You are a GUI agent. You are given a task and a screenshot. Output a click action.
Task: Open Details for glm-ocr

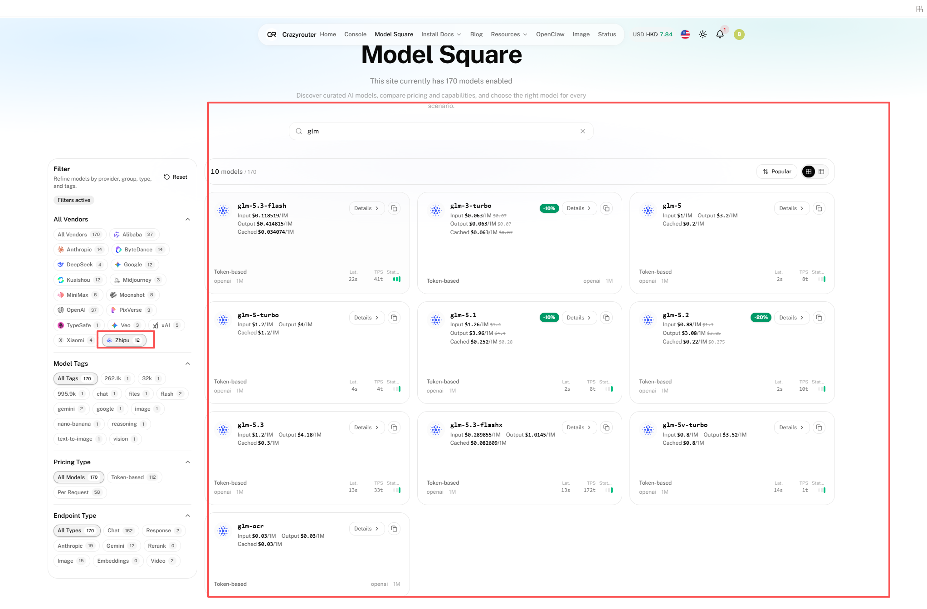tap(366, 529)
